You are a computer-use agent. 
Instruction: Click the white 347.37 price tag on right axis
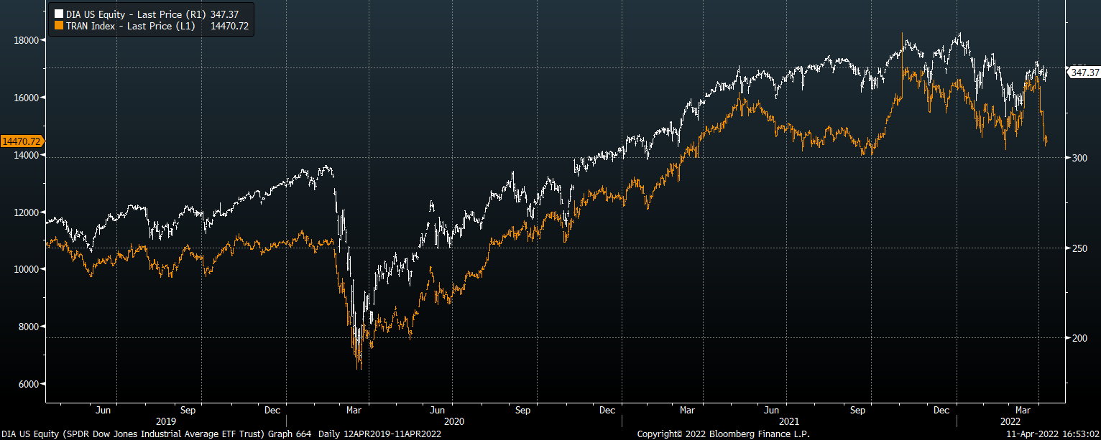(x=1083, y=72)
